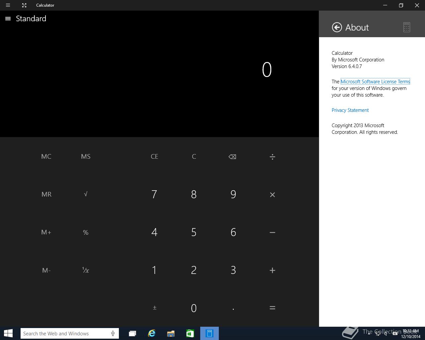Clear memory with MC
425x340 pixels.
pos(46,156)
